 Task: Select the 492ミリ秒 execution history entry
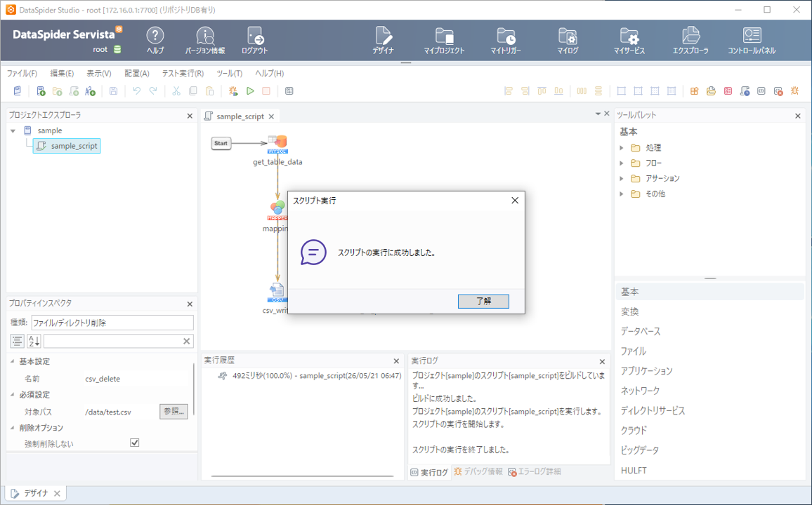[x=310, y=376]
